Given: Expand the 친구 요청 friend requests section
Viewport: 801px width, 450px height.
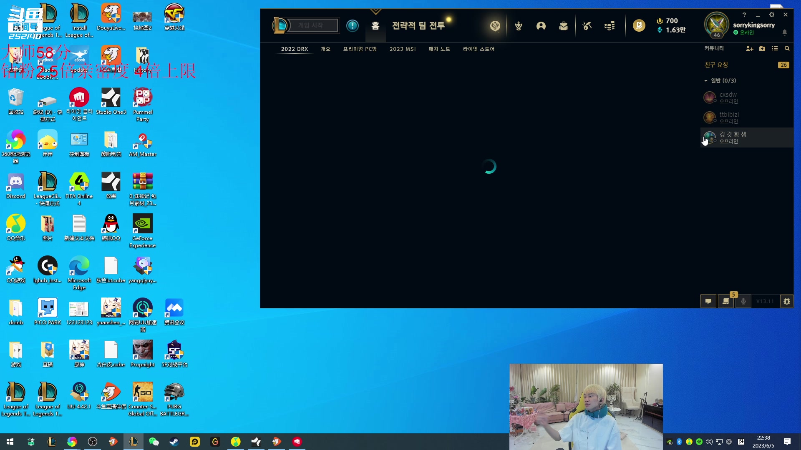Looking at the screenshot, I should click(x=716, y=65).
